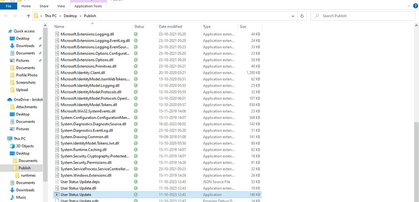
Task: Click the Back navigation arrow
Action: click(6, 16)
